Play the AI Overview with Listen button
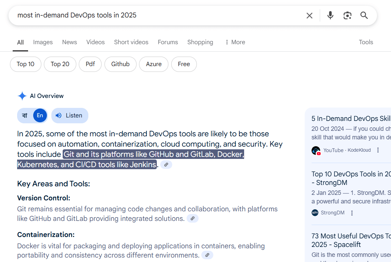Viewport: 391px width, 262px height. (x=70, y=115)
